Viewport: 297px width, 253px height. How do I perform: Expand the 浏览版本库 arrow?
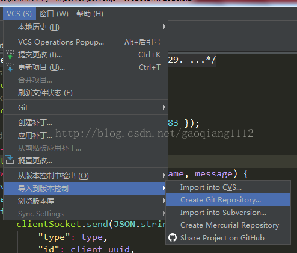[x=164, y=201]
